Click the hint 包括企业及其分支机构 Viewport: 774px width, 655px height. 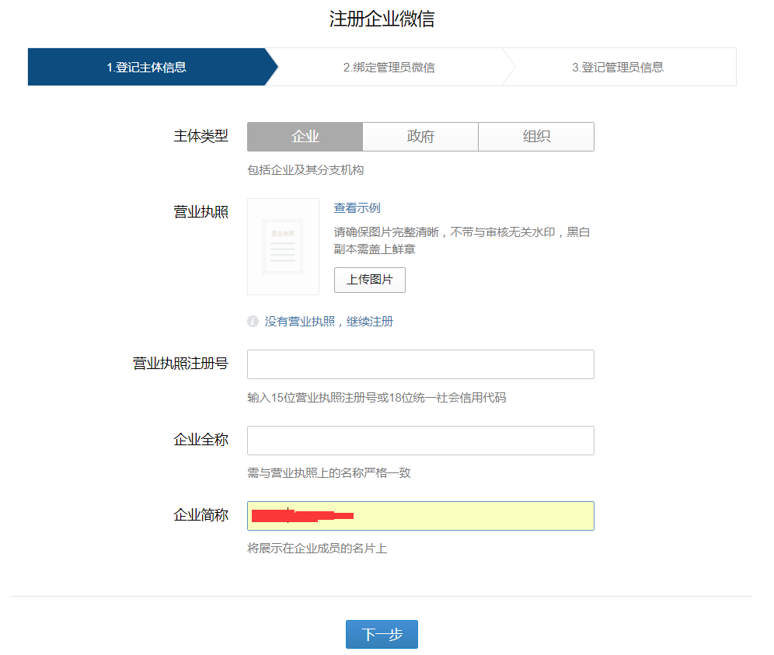coord(305,170)
